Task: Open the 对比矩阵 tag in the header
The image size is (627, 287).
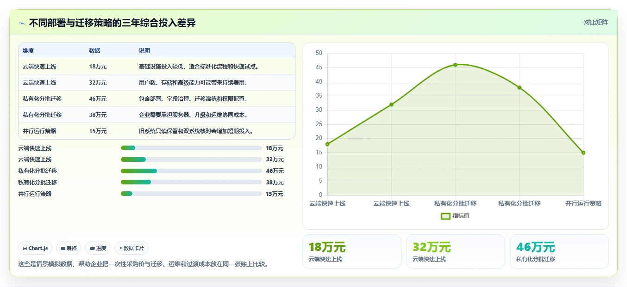Action: pyautogui.click(x=596, y=22)
